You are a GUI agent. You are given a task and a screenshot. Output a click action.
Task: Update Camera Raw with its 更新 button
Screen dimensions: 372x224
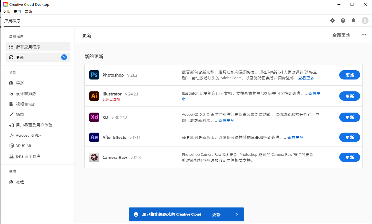[x=350, y=157]
